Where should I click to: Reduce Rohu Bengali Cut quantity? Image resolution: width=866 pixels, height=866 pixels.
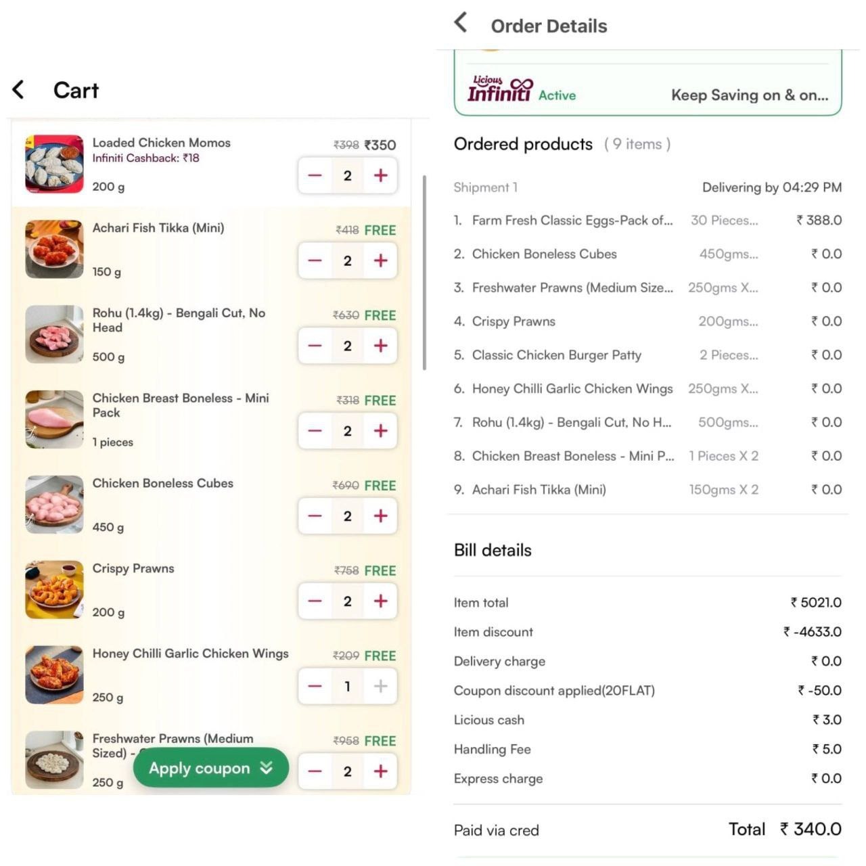click(x=315, y=346)
